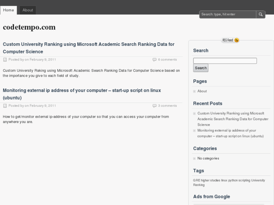Click the page icon beside second post date
The height and width of the screenshot is (205, 274).
point(5,106)
